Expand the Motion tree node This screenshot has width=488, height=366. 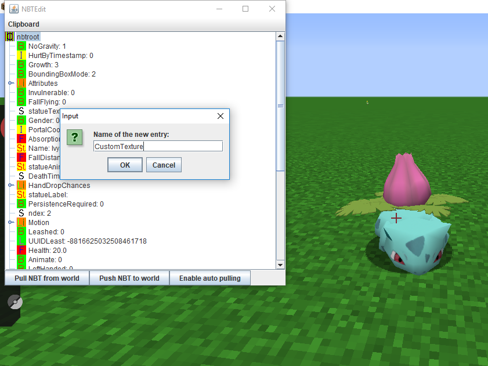11,222
